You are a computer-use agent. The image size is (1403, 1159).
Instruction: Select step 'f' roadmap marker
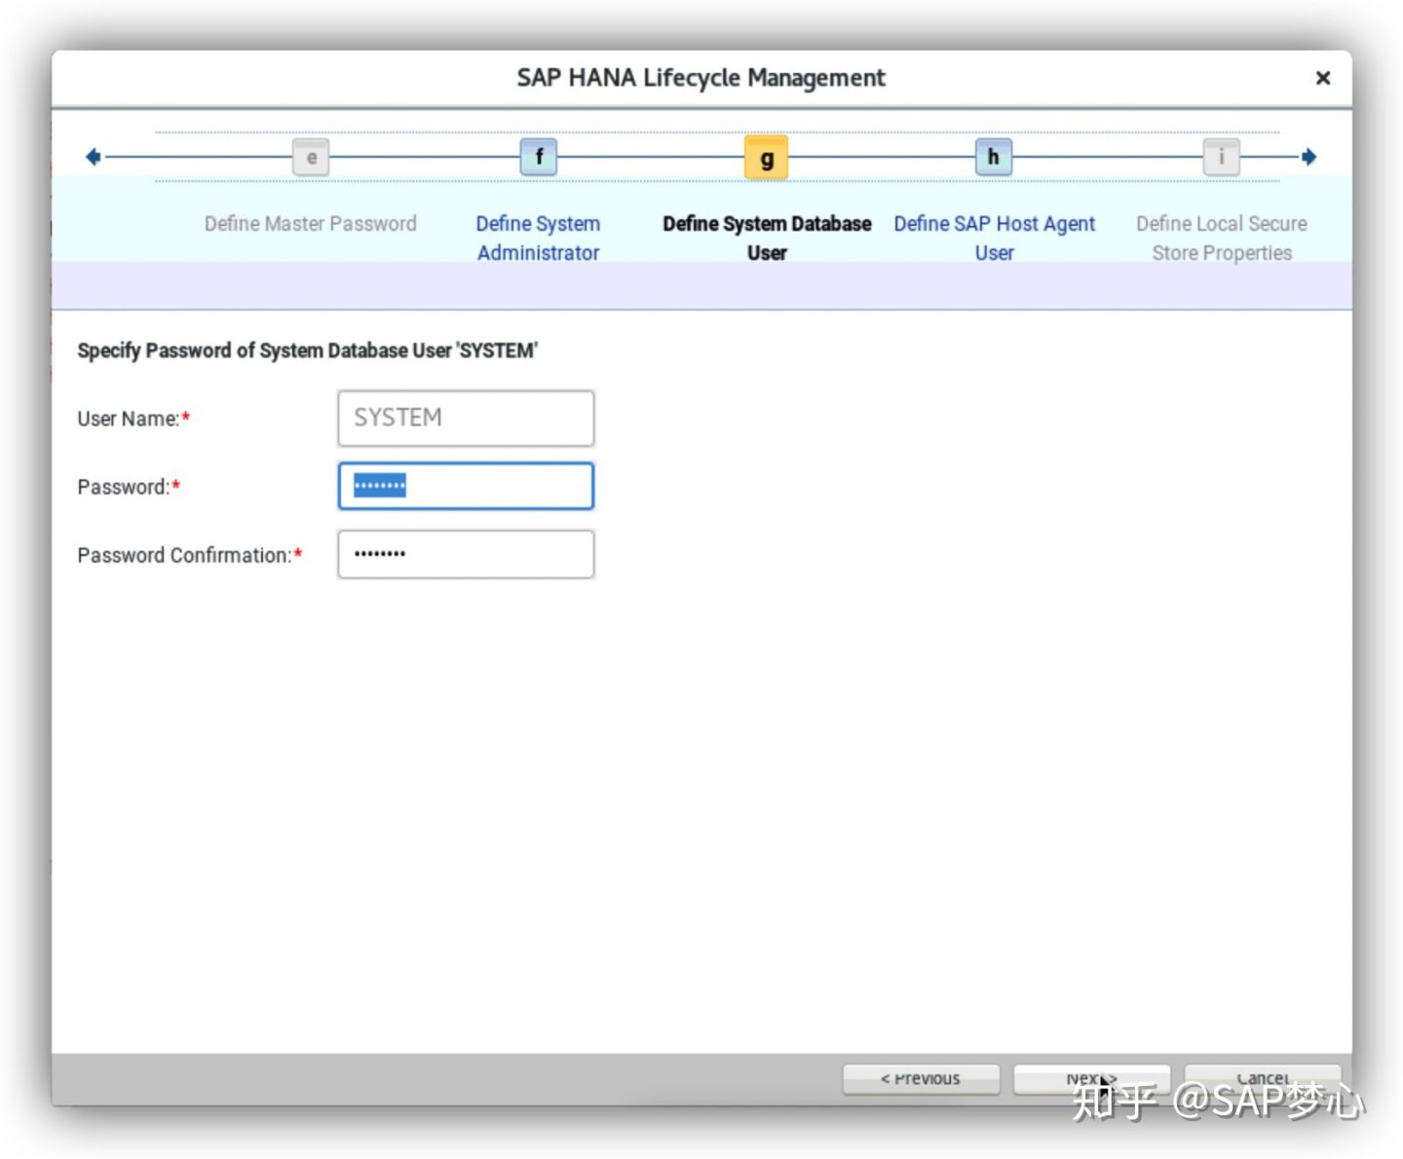539,157
